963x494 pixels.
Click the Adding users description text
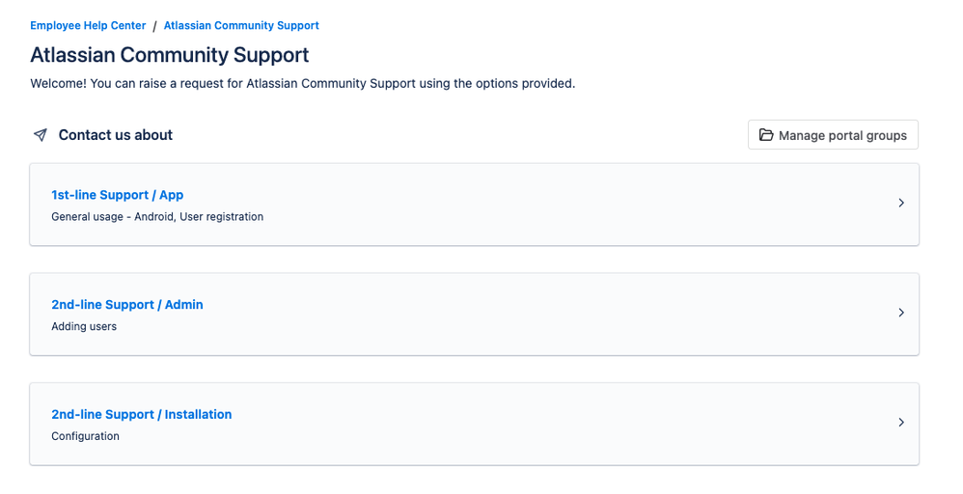84,327
